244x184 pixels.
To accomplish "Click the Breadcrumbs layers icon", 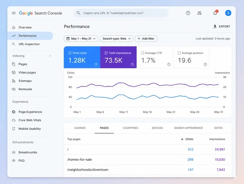I will point(14,152).
